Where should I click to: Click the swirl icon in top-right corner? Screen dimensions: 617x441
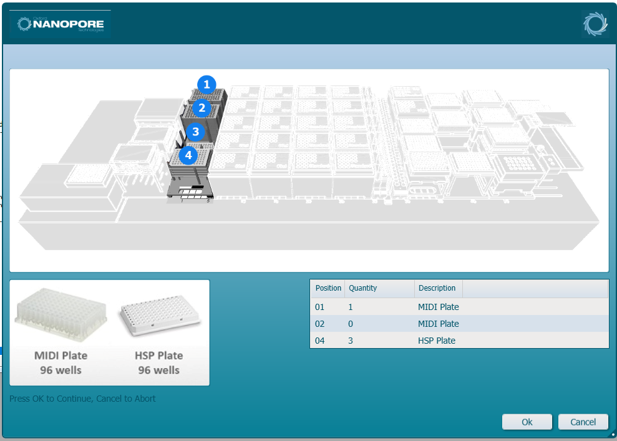point(595,24)
